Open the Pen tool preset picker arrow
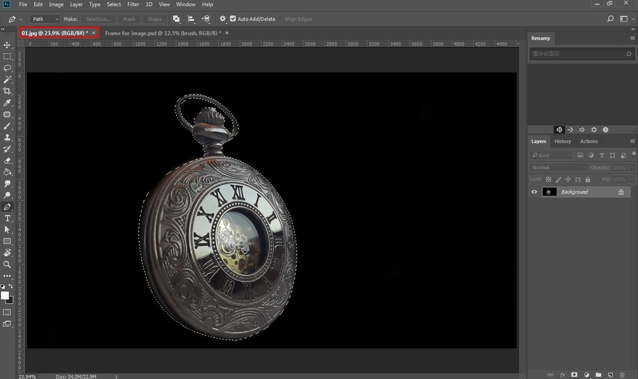Image resolution: width=638 pixels, height=379 pixels. (x=20, y=19)
